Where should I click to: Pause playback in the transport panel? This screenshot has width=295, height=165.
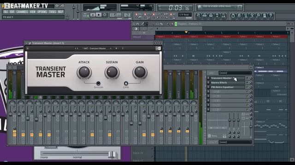pyautogui.click(x=93, y=15)
